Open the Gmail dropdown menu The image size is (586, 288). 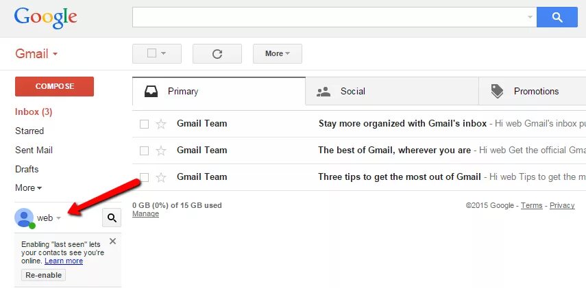pos(36,54)
